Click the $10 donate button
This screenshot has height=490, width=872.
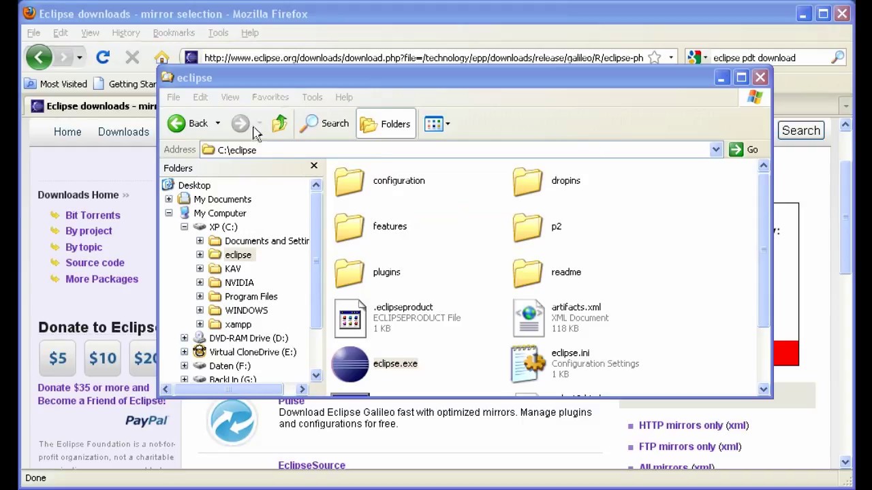103,358
